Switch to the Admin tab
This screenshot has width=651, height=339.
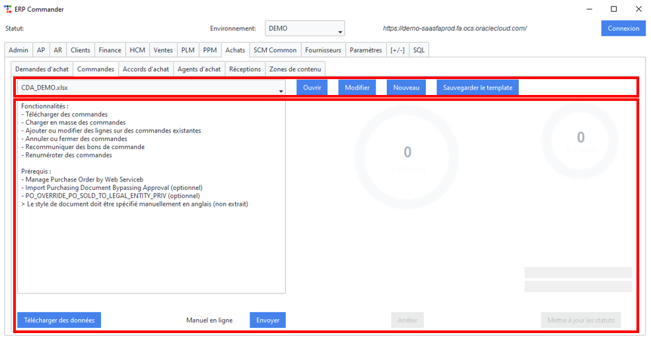tap(18, 49)
